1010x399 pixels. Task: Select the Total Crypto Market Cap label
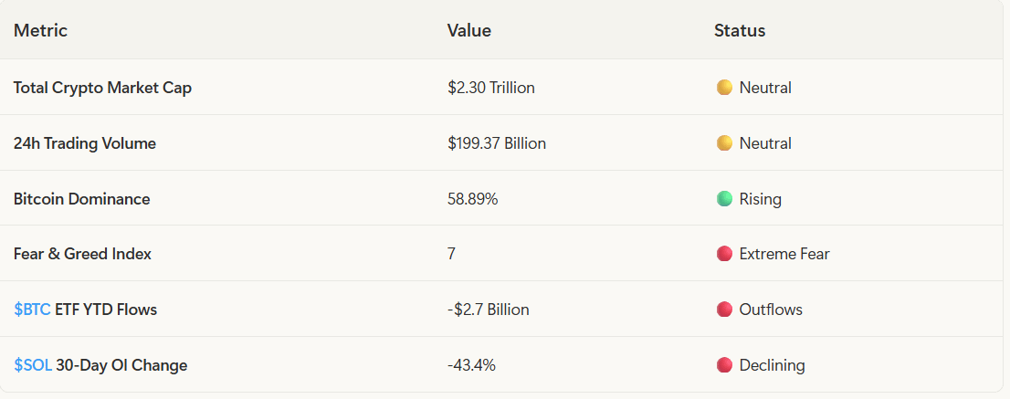(102, 88)
